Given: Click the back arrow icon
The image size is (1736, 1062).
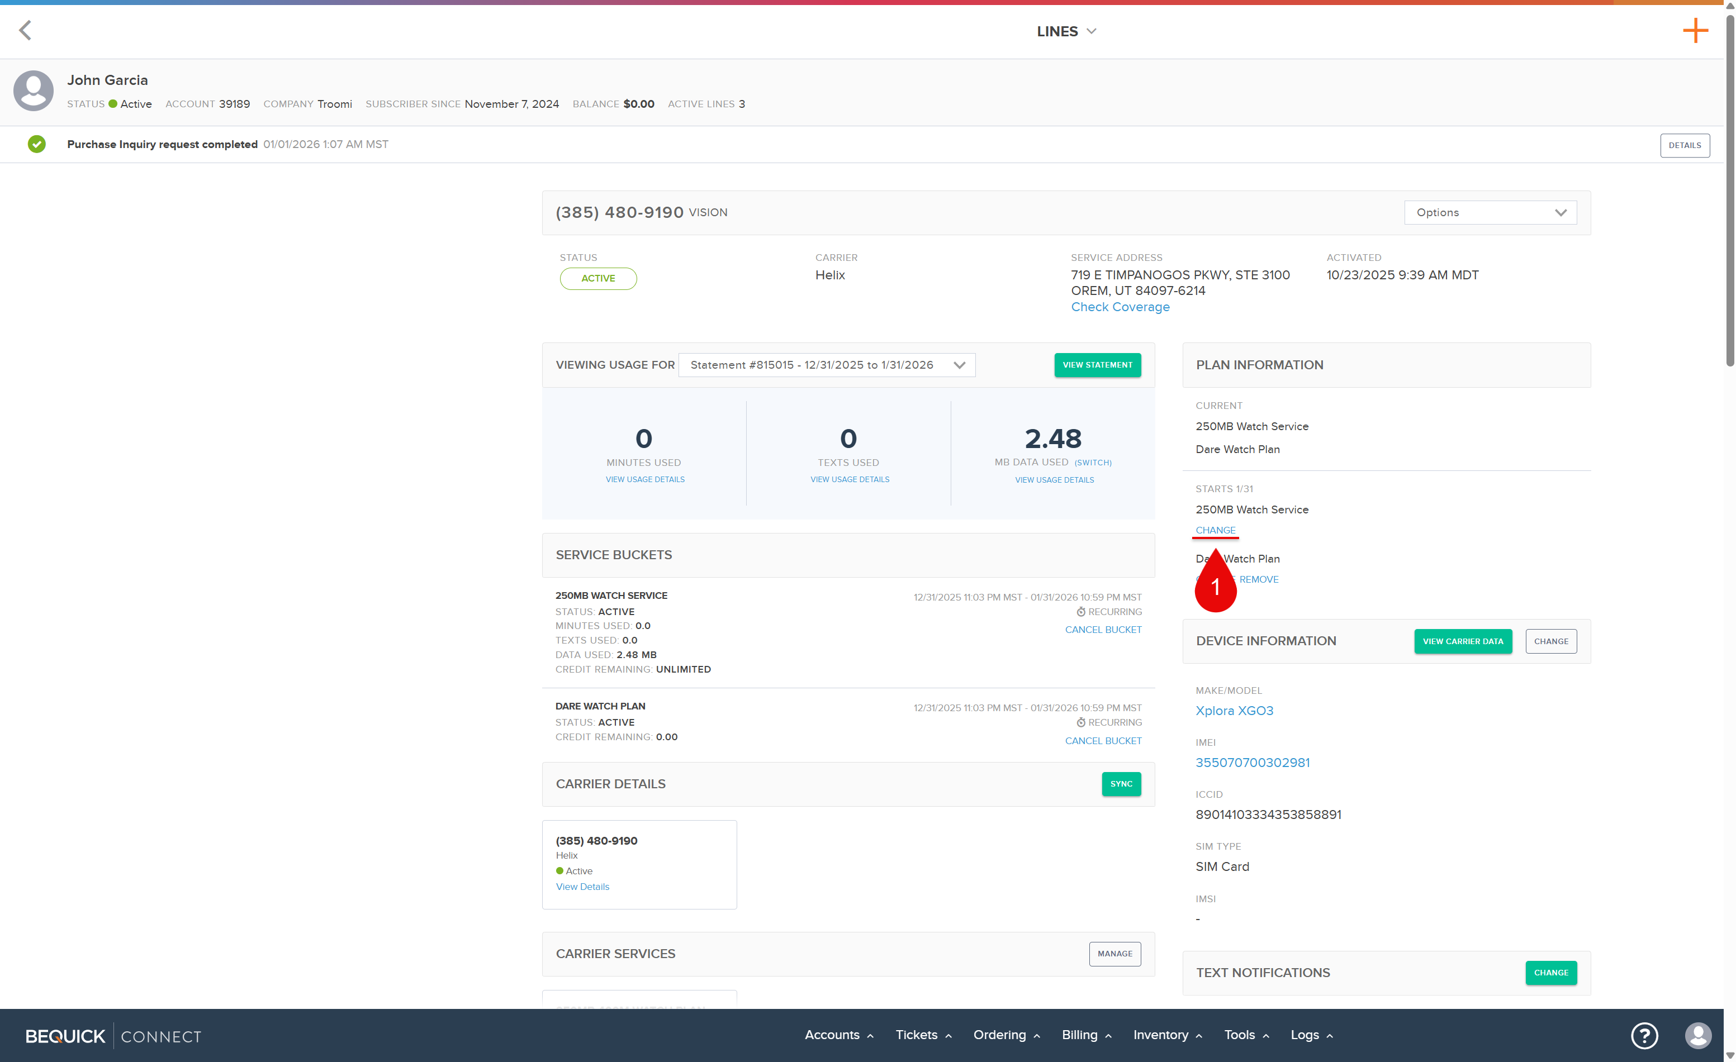Looking at the screenshot, I should coord(25,30).
